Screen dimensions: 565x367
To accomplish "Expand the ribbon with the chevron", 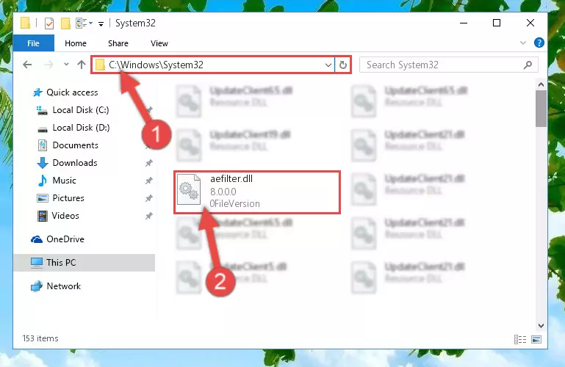I will [523, 43].
